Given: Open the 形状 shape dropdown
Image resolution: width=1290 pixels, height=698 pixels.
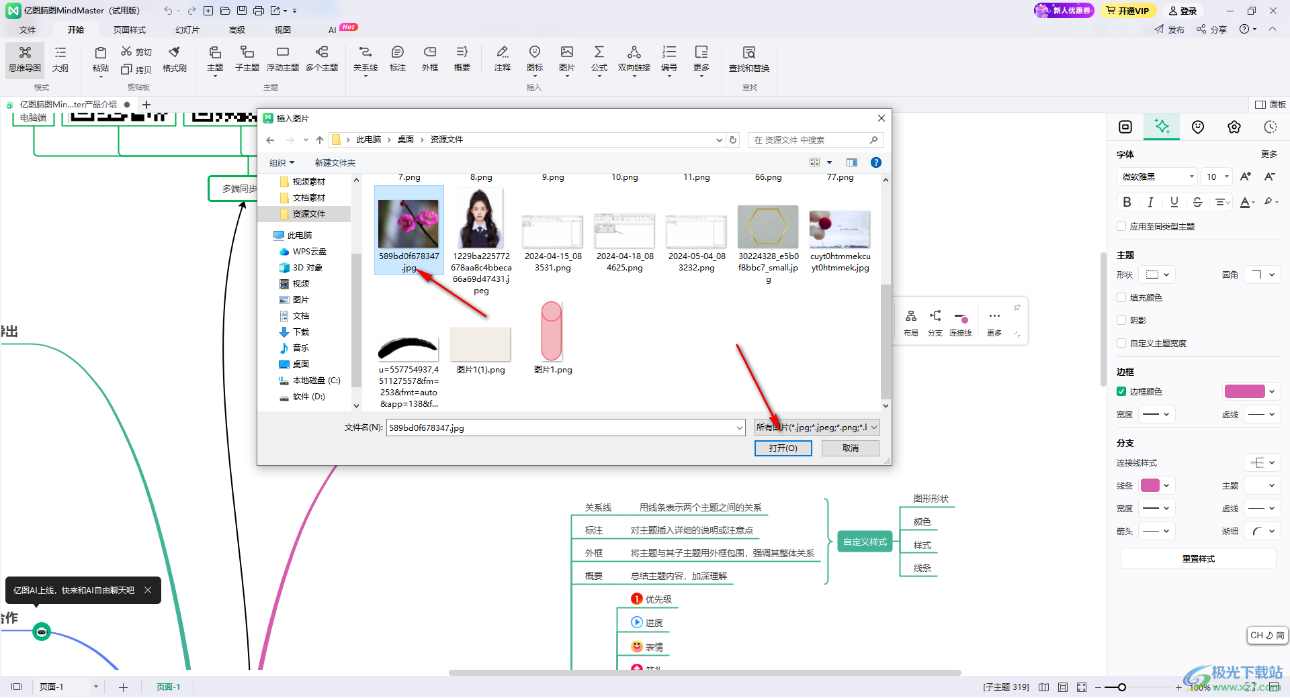Looking at the screenshot, I should (1157, 275).
